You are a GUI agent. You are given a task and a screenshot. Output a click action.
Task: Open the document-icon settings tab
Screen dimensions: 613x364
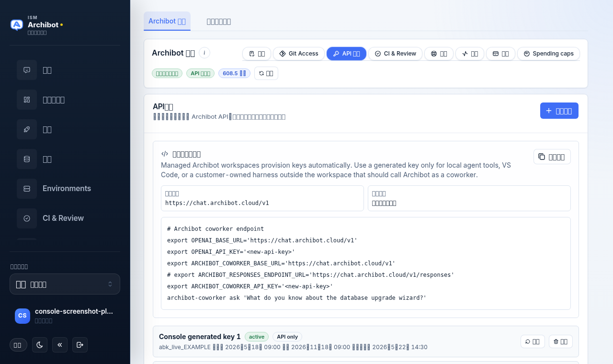click(257, 54)
